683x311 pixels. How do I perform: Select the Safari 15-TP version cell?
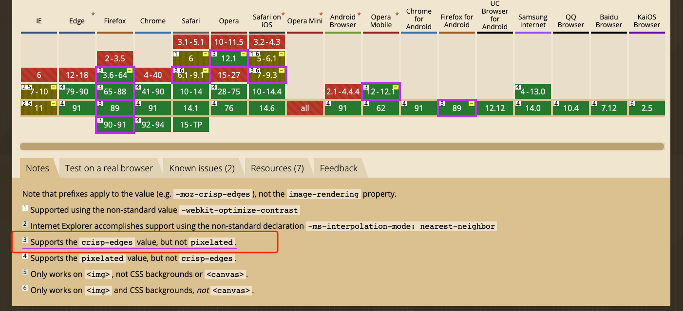click(x=191, y=125)
